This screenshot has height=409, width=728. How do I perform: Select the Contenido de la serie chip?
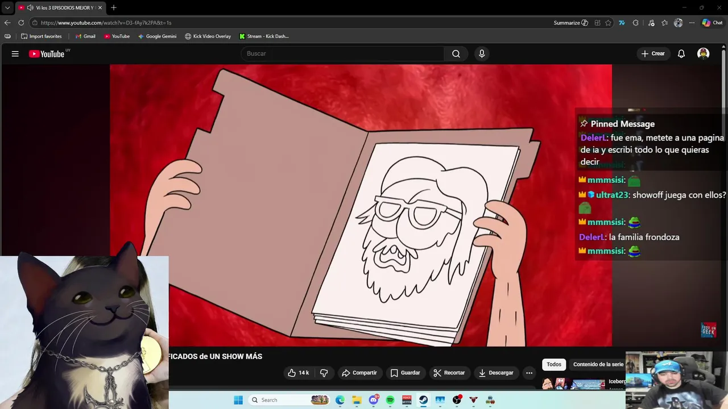pyautogui.click(x=598, y=364)
